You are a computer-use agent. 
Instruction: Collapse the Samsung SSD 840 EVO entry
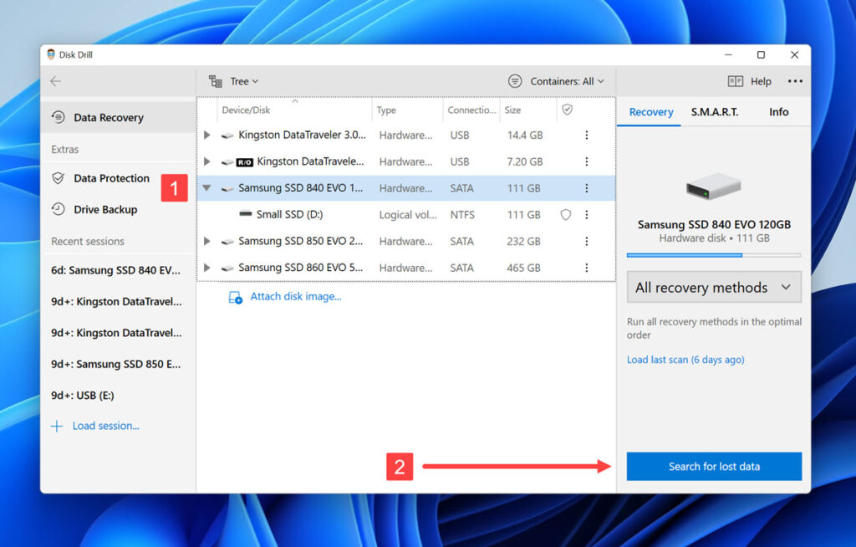point(206,188)
